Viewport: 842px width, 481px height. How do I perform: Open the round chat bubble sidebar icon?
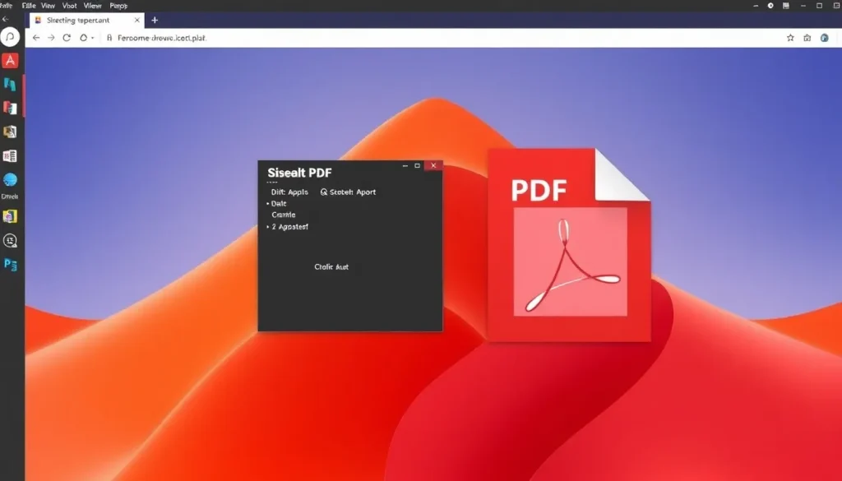tap(10, 240)
